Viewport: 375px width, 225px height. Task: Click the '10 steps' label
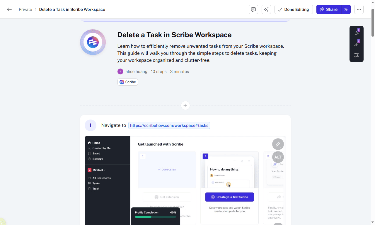[x=159, y=71]
